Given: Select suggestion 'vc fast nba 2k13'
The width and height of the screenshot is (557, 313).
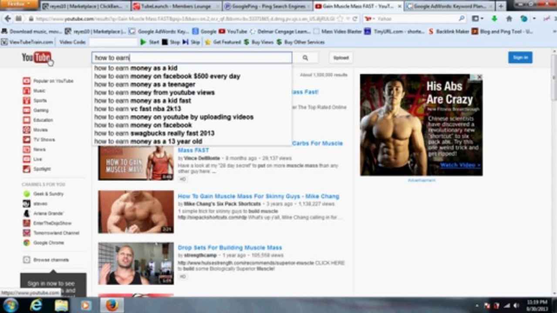Looking at the screenshot, I should [155, 109].
